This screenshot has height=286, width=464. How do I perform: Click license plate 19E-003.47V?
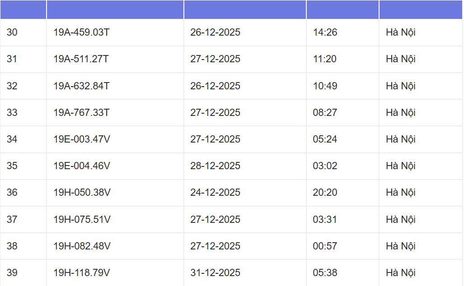coord(82,139)
